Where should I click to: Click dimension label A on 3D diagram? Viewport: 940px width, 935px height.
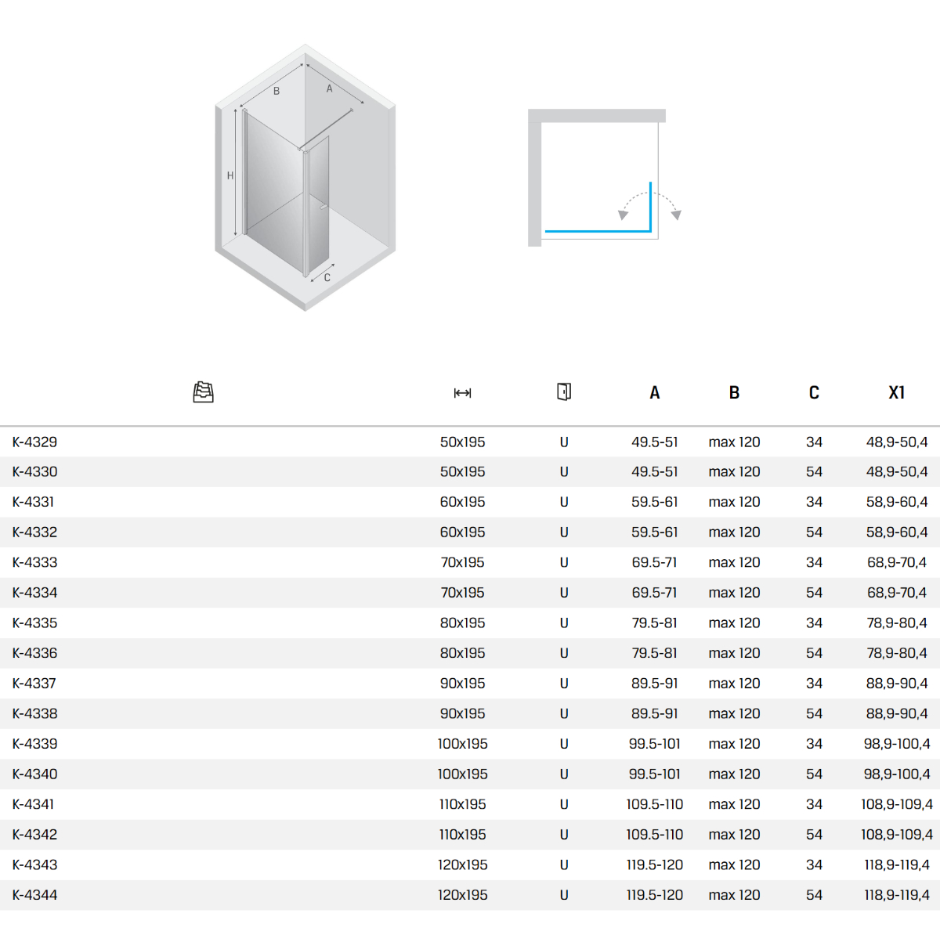click(x=330, y=89)
